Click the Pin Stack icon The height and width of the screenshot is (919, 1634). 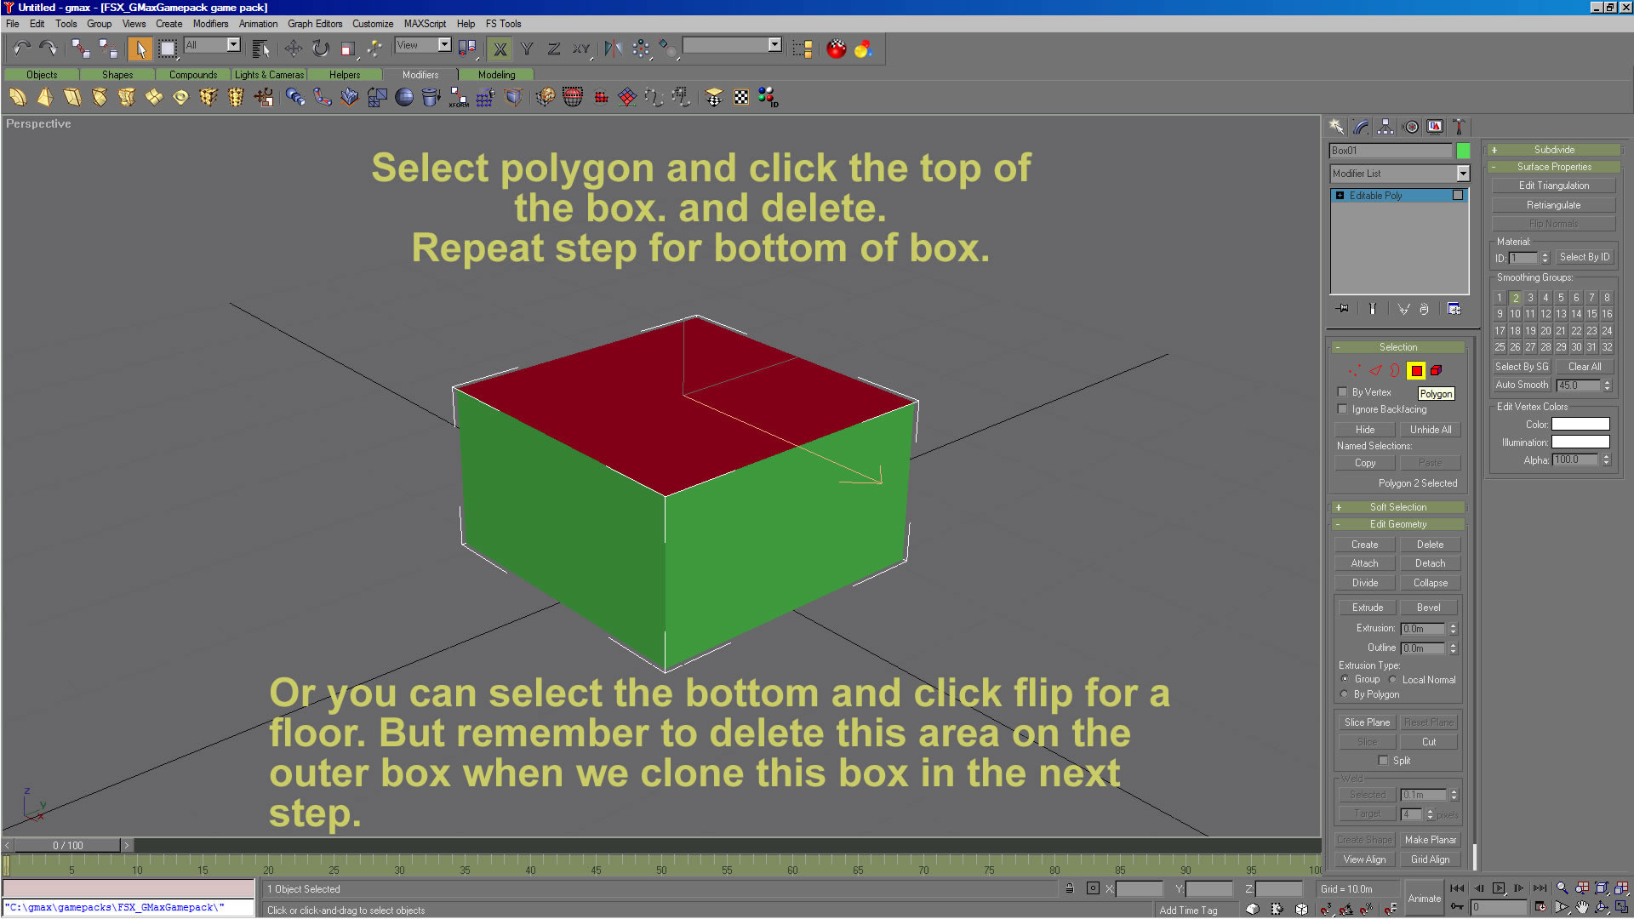[1343, 309]
